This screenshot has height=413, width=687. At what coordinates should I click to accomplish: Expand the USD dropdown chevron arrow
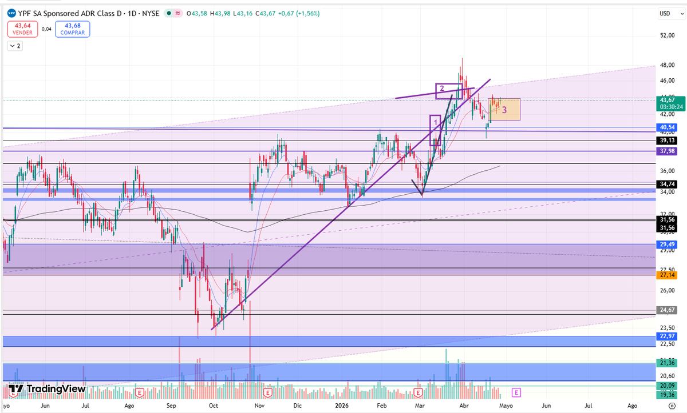pos(682,14)
